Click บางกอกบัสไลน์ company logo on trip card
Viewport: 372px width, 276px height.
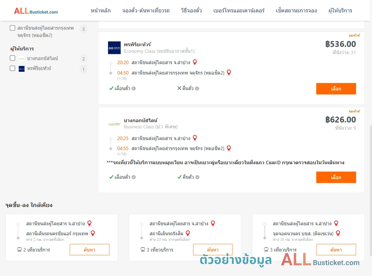(114, 124)
